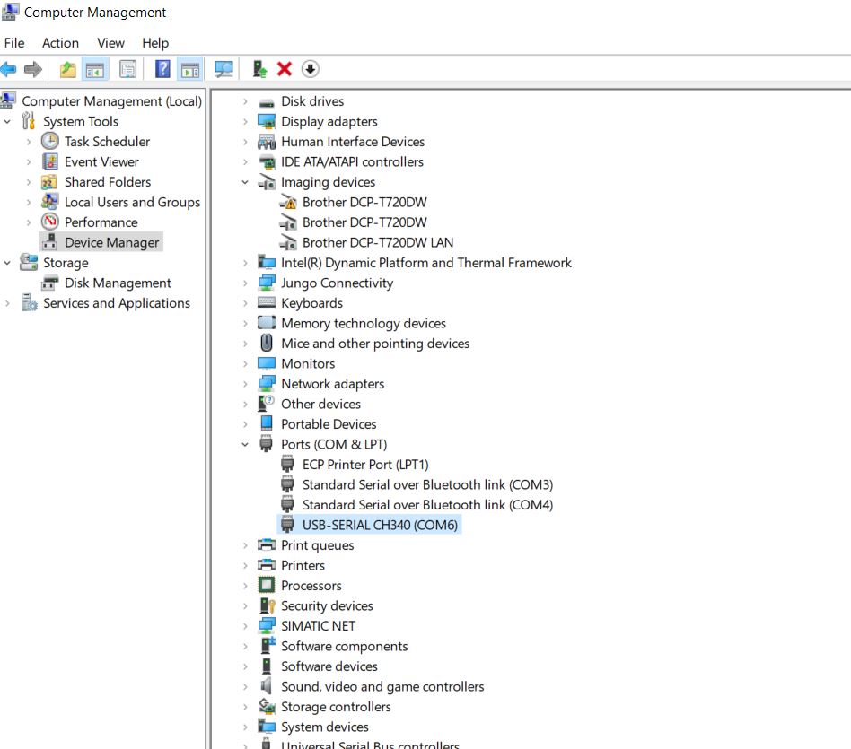Click Scan for hardware changes monitor icon
This screenshot has width=851, height=749.
coord(224,69)
